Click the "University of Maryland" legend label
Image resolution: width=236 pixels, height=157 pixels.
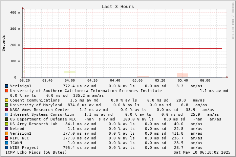tap(36, 105)
